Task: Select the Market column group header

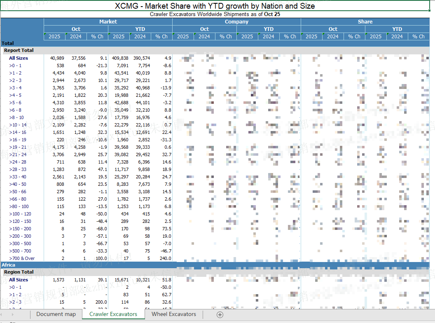Action: point(108,22)
